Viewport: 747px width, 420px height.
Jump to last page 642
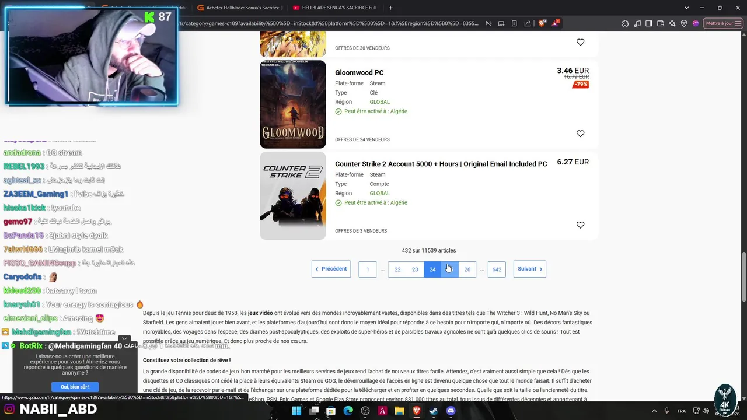tap(497, 269)
